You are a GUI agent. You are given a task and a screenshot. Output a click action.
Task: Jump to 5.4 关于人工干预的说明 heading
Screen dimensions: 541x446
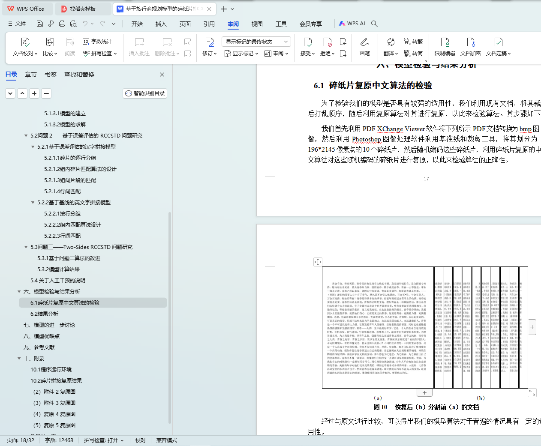[x=58, y=281]
